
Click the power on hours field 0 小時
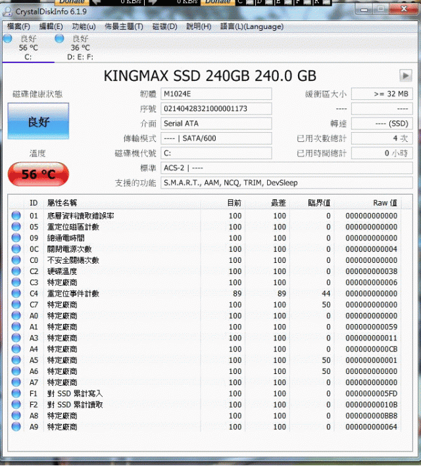tap(382, 153)
